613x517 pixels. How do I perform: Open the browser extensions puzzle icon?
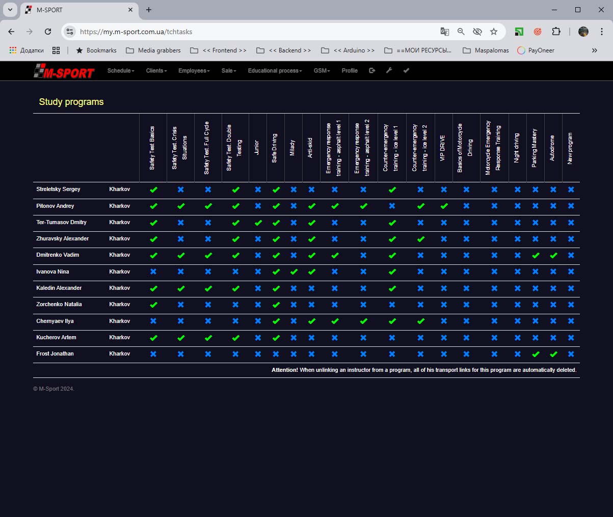[556, 32]
